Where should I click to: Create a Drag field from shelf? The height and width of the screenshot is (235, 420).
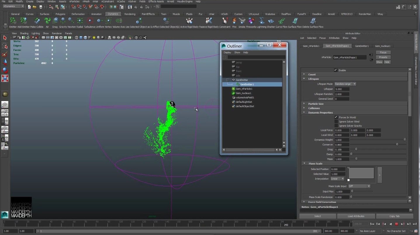point(55,21)
